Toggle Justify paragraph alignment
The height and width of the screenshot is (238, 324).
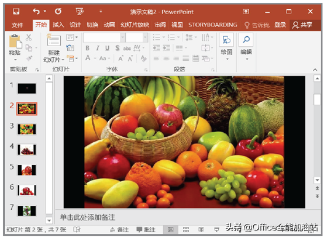tap(186, 58)
